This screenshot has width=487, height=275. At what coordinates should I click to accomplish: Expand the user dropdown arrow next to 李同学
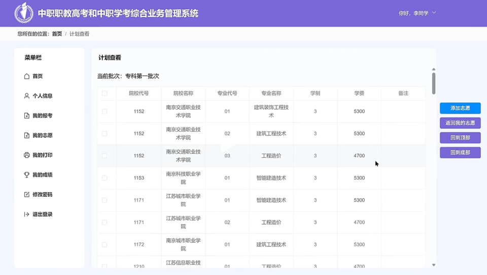[x=434, y=13]
